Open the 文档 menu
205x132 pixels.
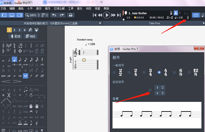(x=3, y=8)
